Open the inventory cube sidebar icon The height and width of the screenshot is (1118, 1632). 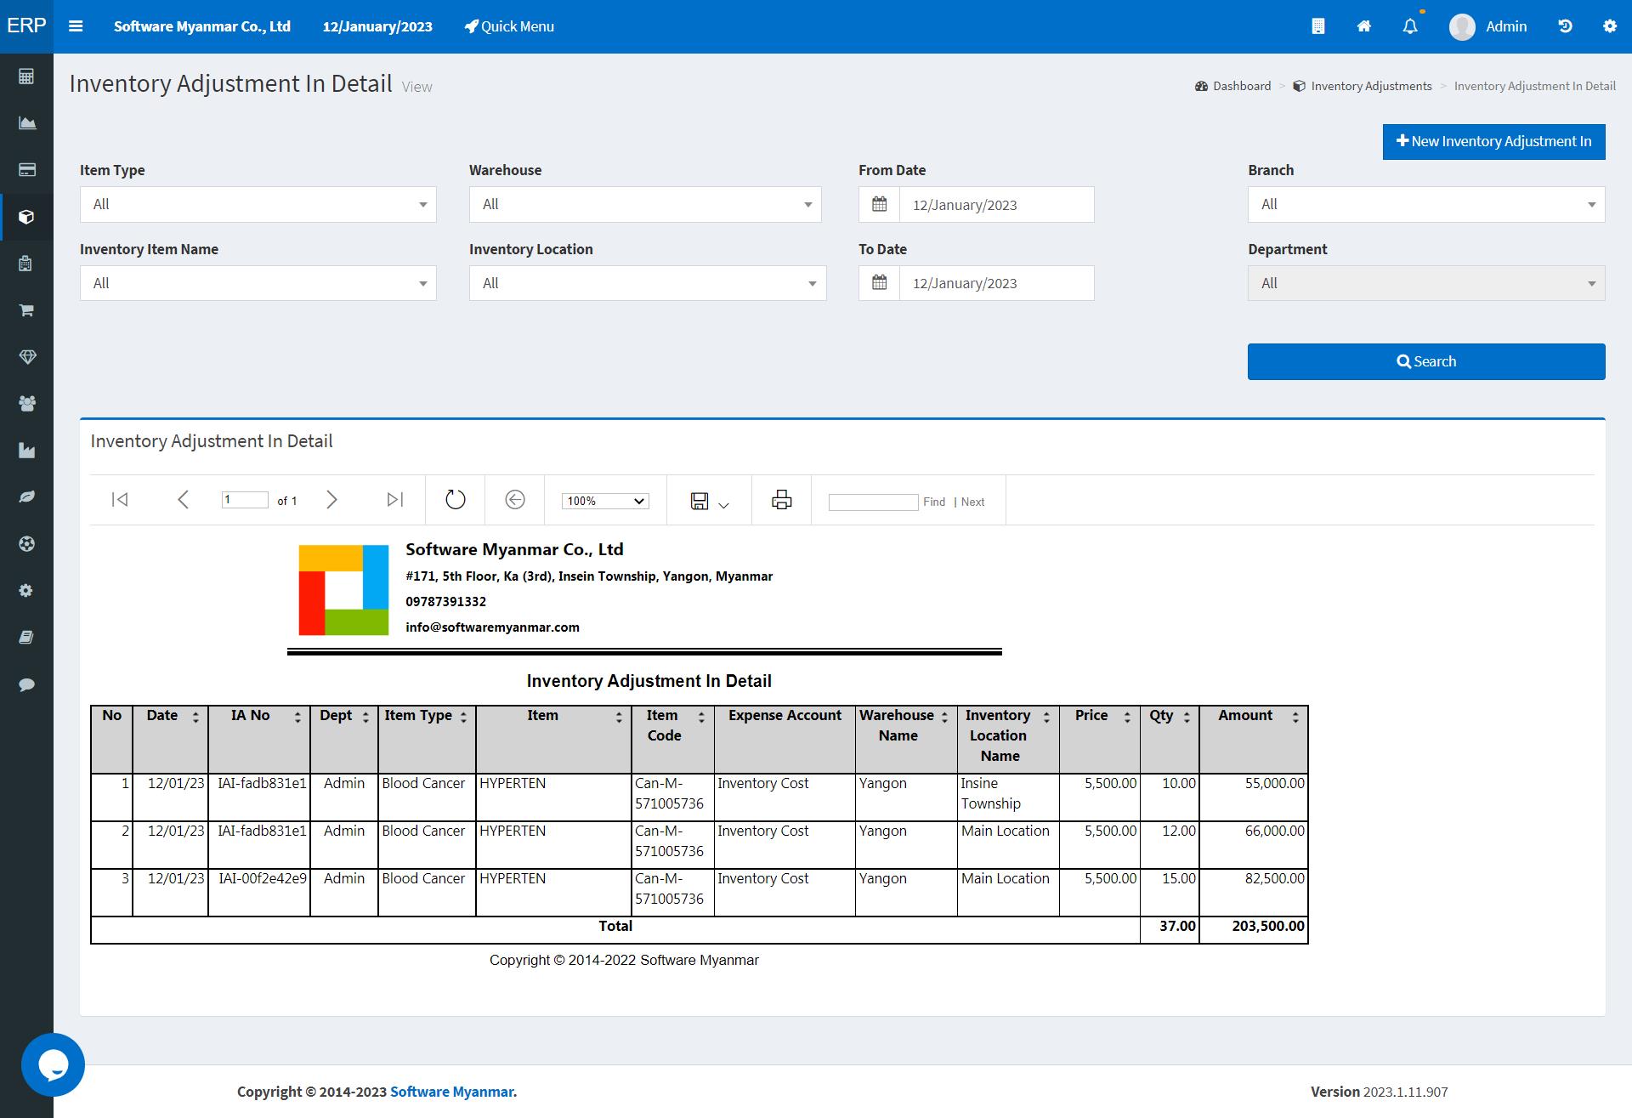click(x=26, y=217)
